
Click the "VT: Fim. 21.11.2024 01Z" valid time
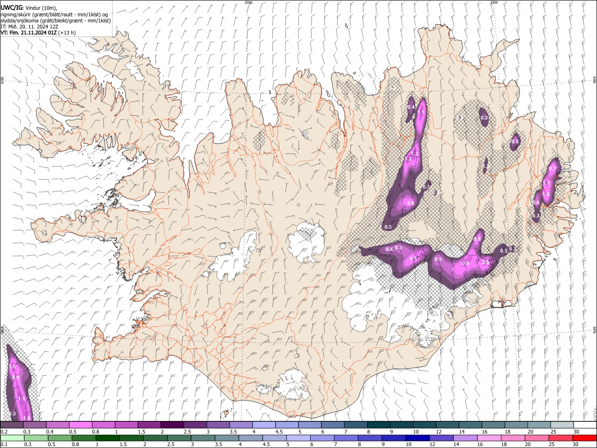pyautogui.click(x=29, y=33)
